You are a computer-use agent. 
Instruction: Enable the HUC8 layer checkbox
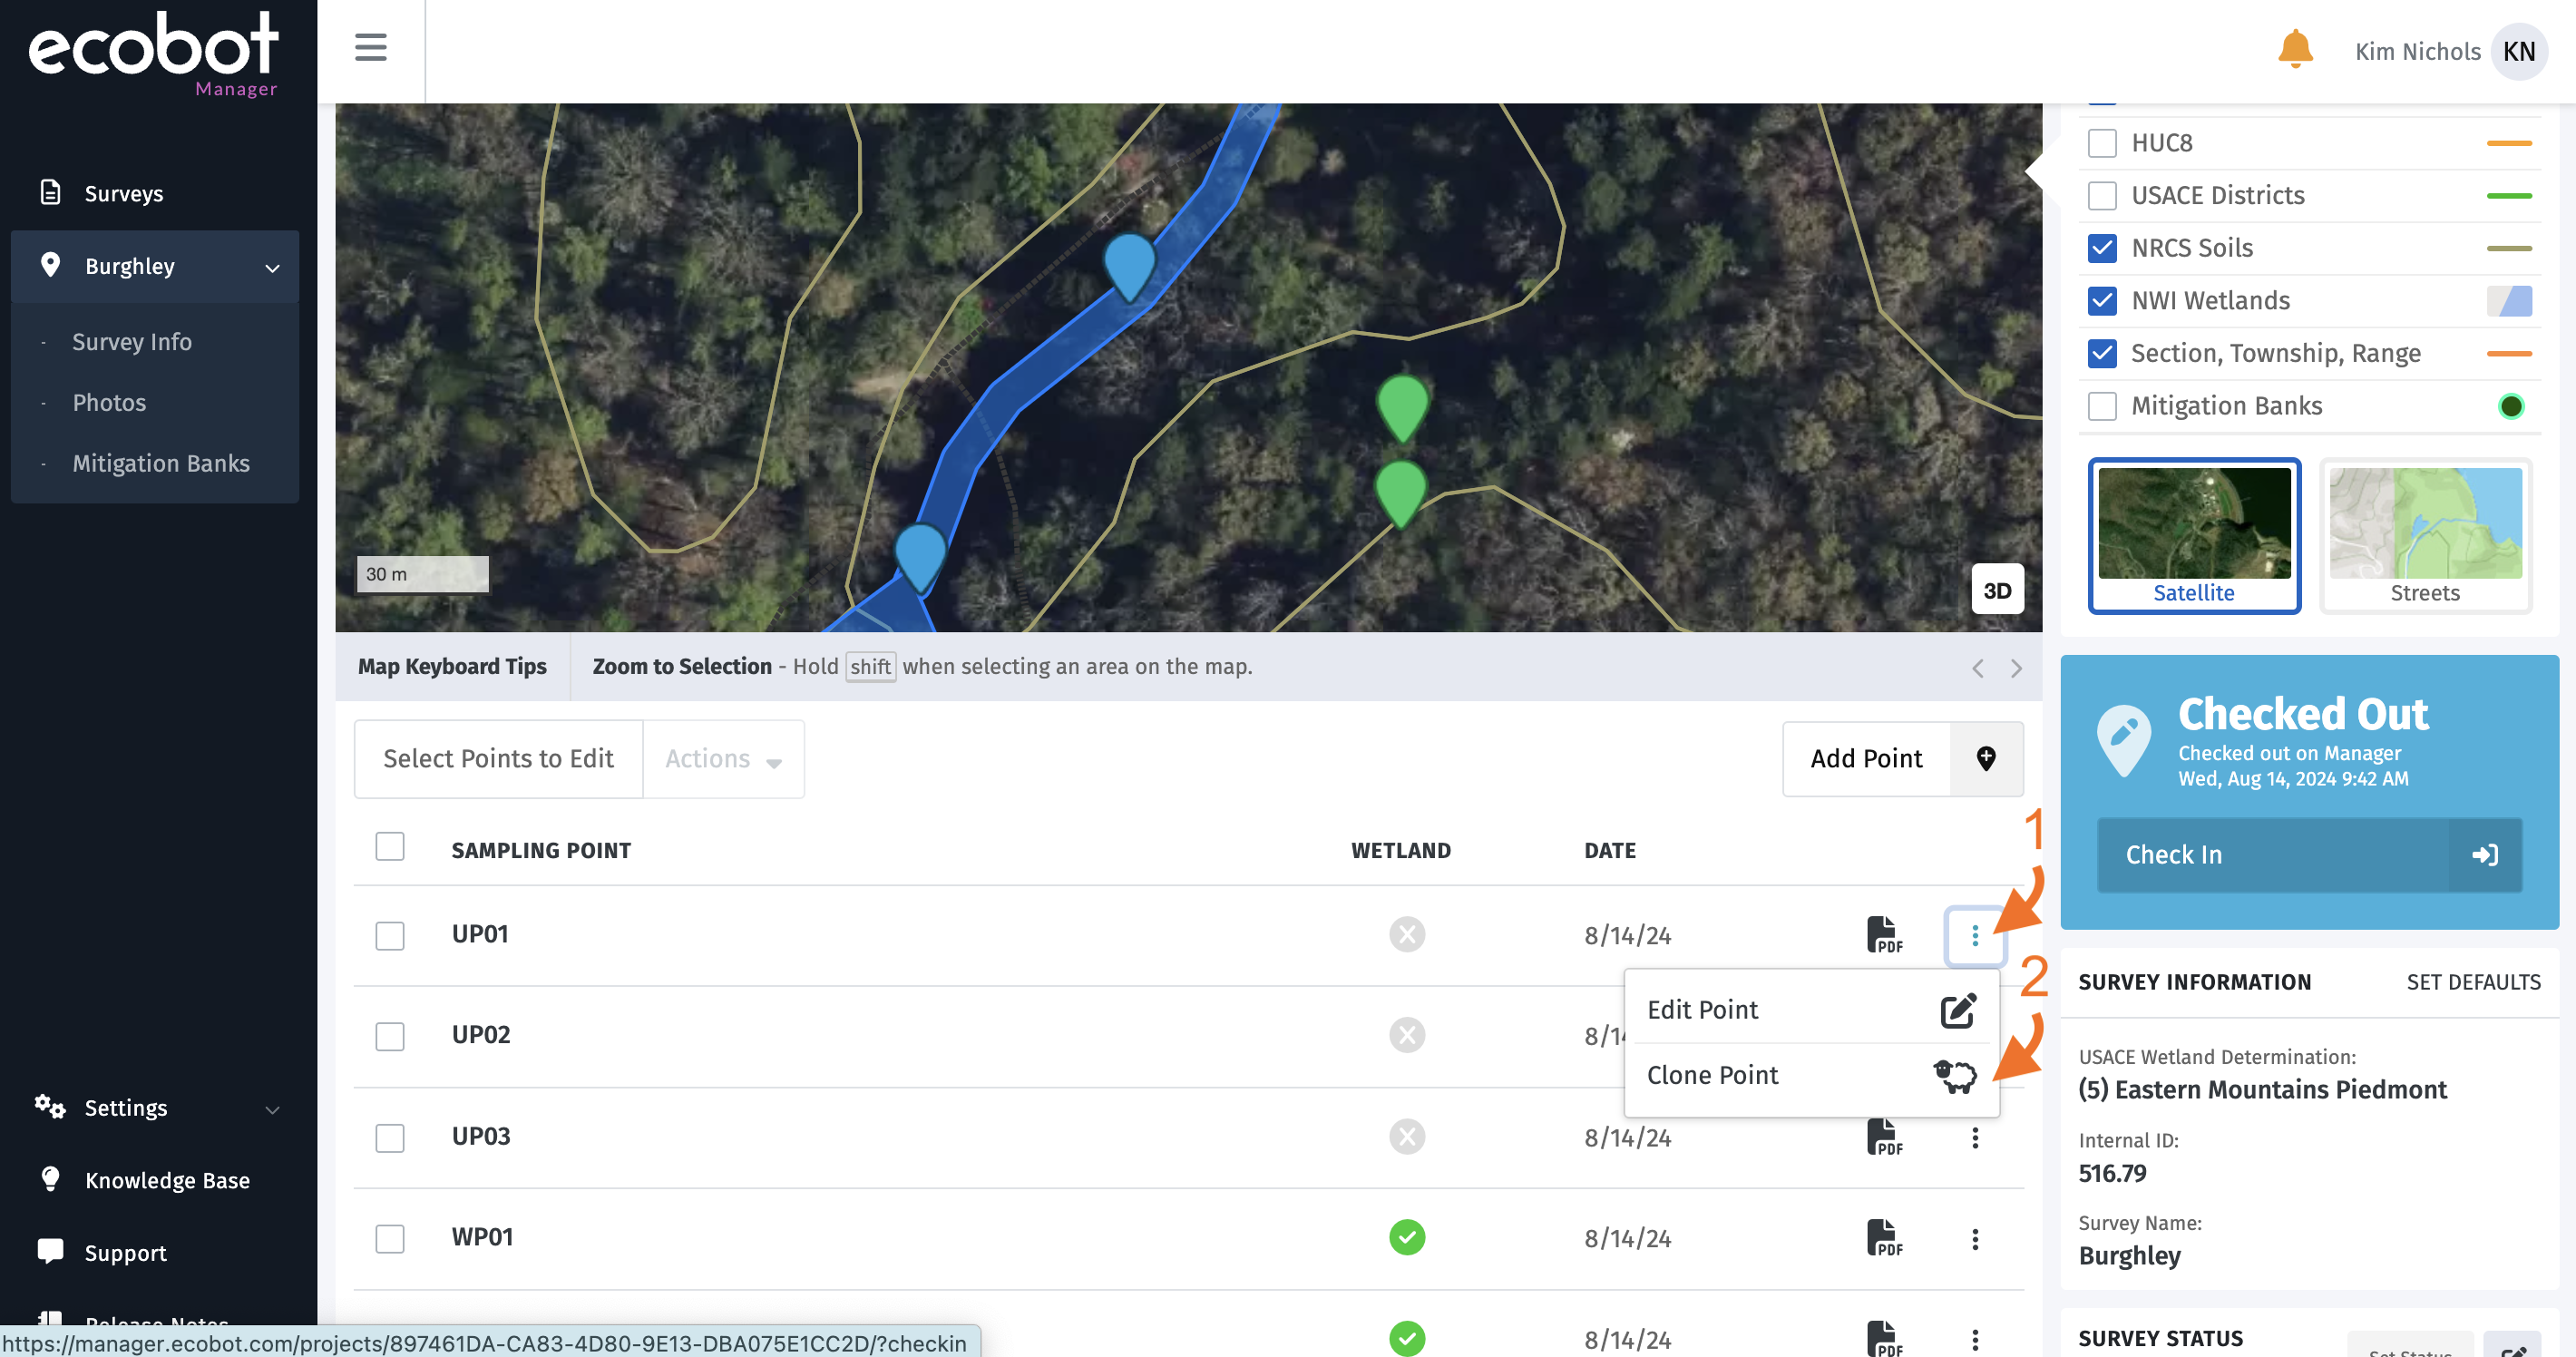click(x=2102, y=143)
